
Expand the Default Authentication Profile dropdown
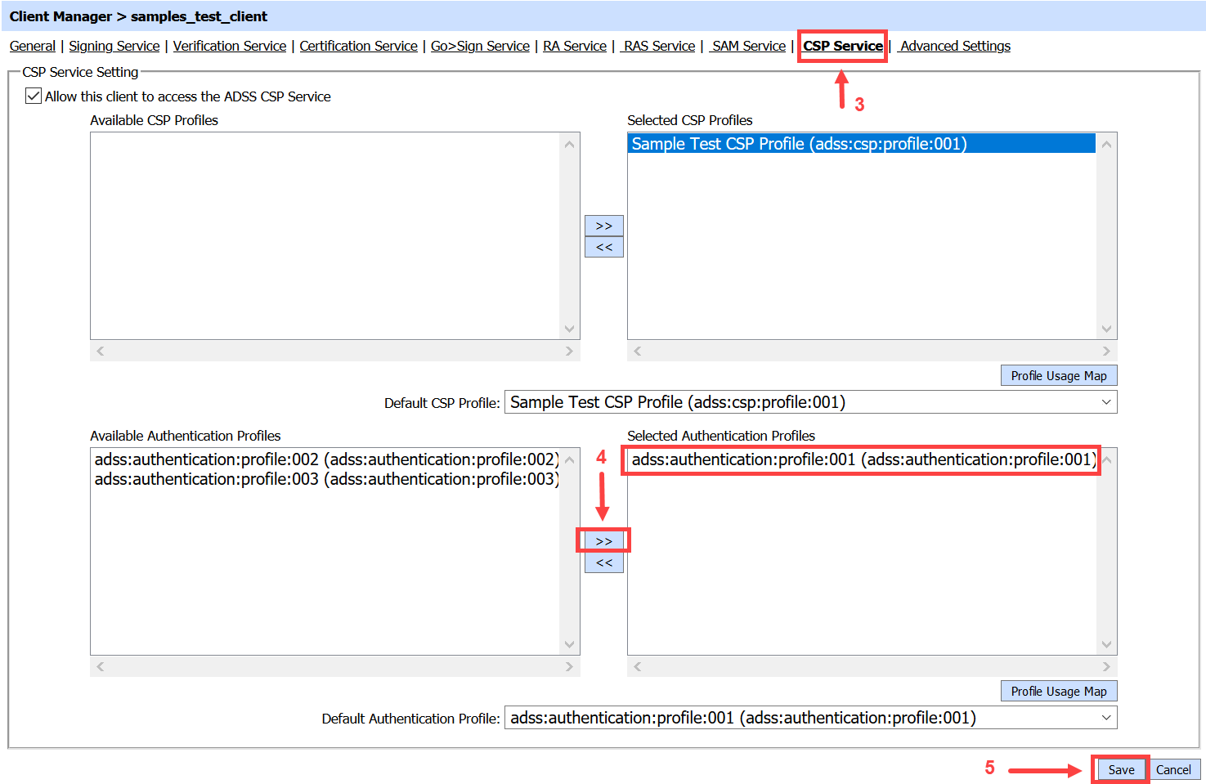tap(810, 718)
